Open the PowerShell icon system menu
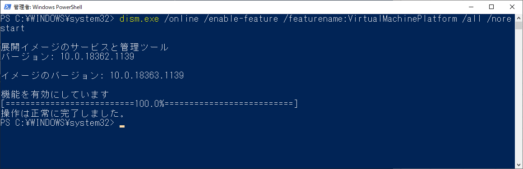This screenshot has height=169, width=523. [x=6, y=7]
